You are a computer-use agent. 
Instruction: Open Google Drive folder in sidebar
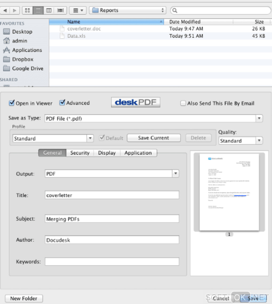coord(23,69)
